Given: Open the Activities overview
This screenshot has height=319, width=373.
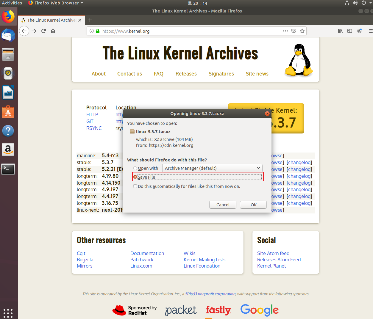Looking at the screenshot, I should click(12, 3).
